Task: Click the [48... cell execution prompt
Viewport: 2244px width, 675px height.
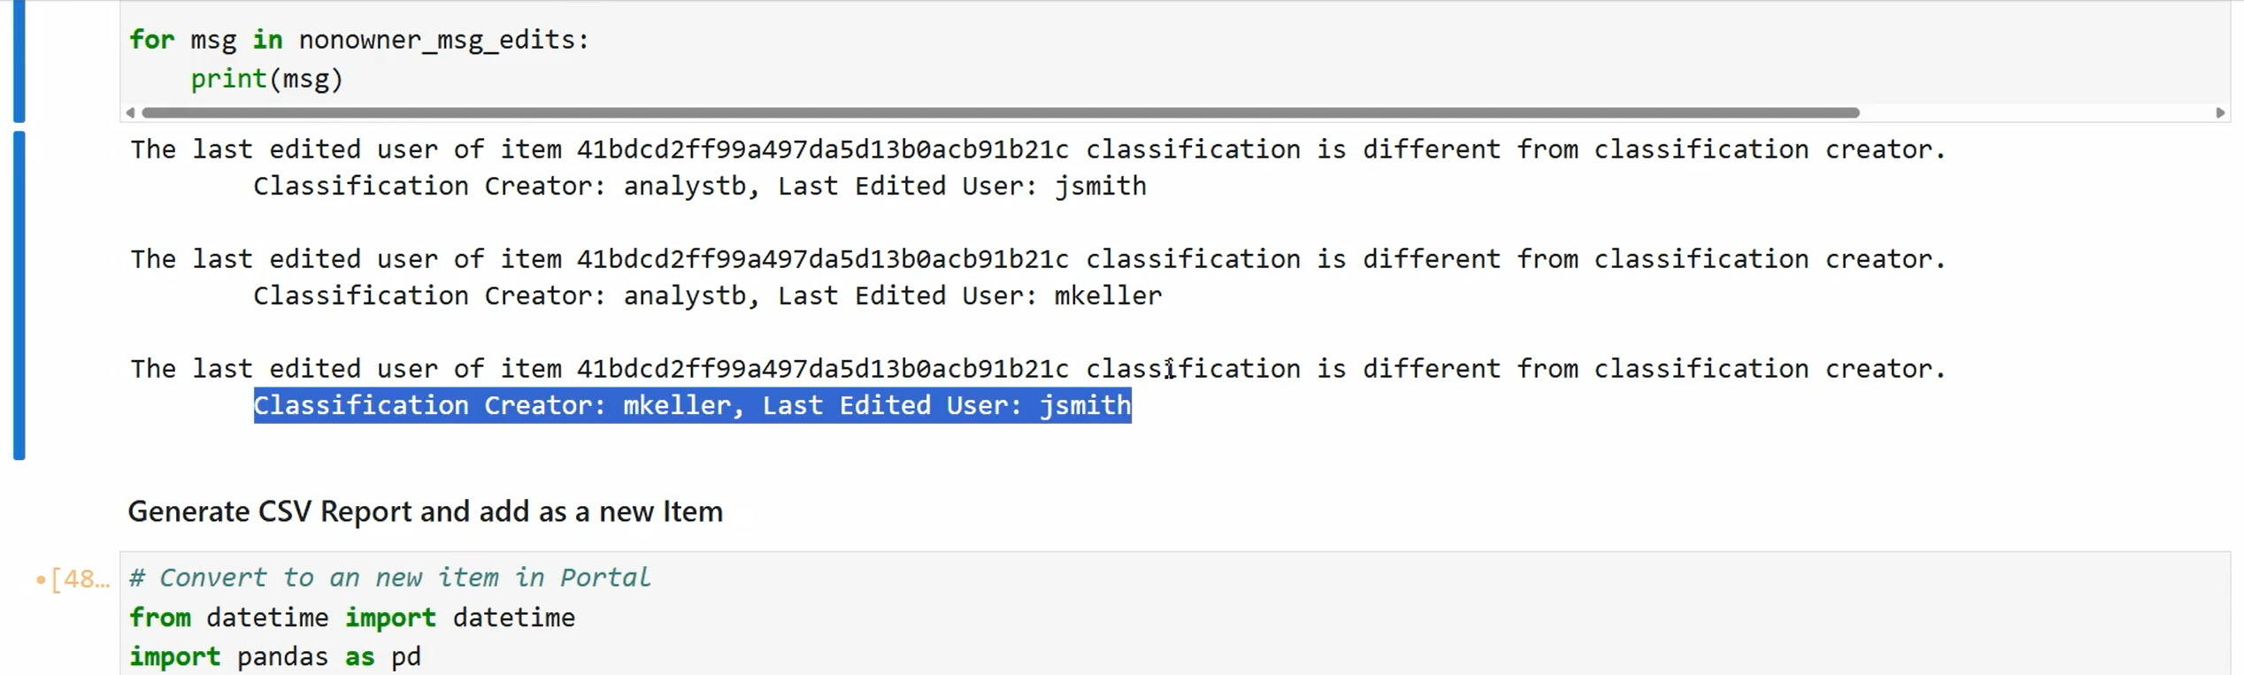Action: 81,579
